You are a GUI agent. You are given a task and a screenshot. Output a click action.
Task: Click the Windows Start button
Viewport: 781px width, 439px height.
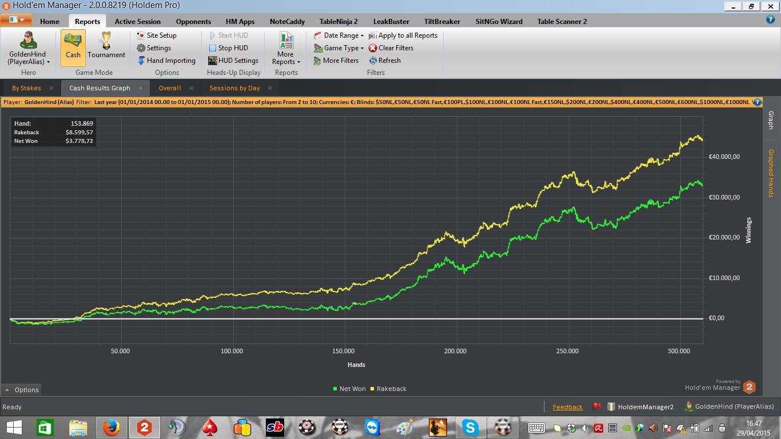(14, 427)
